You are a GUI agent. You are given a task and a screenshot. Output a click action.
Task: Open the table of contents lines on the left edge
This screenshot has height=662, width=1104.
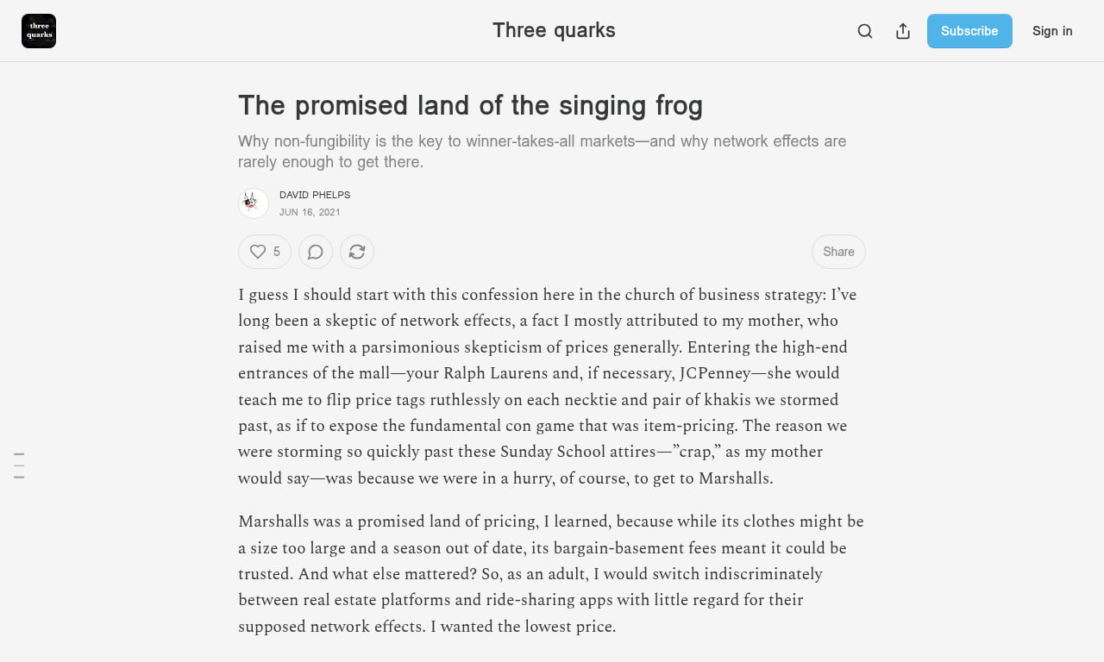click(19, 465)
